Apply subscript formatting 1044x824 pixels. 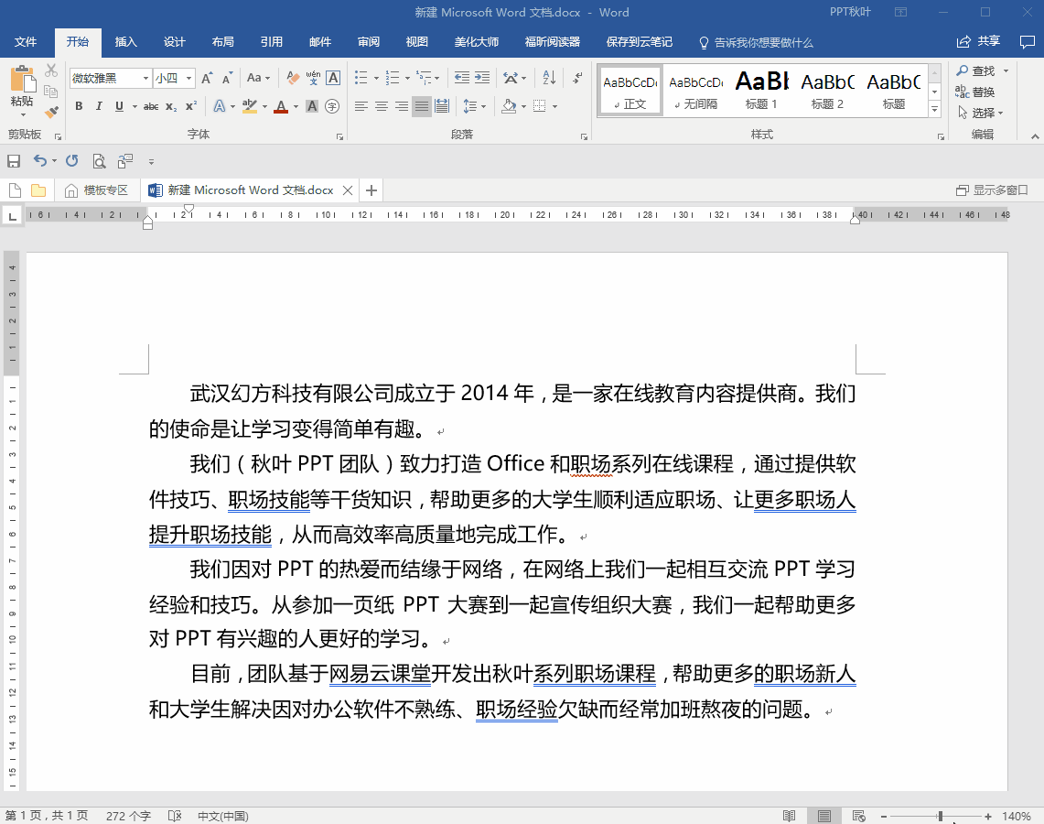pos(171,106)
